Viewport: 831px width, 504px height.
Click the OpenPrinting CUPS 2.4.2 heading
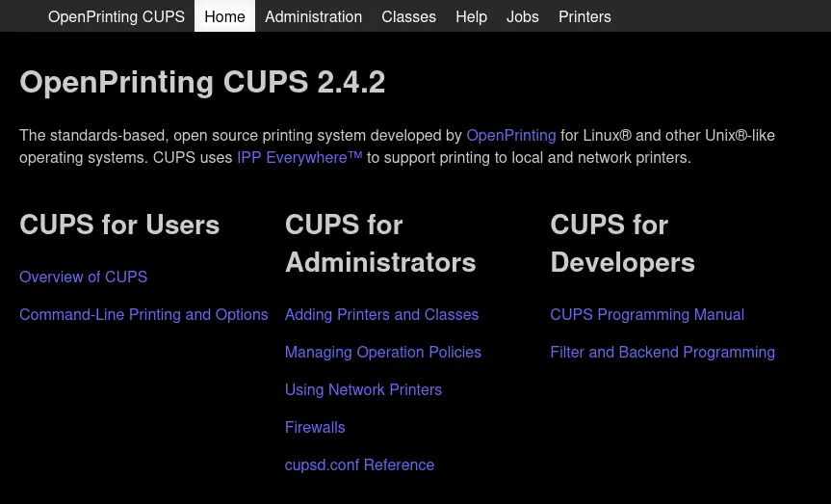click(202, 82)
